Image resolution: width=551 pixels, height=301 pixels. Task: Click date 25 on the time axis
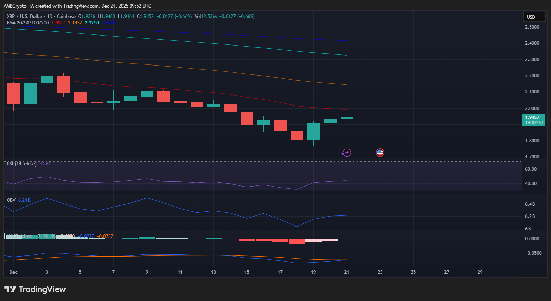(x=413, y=272)
